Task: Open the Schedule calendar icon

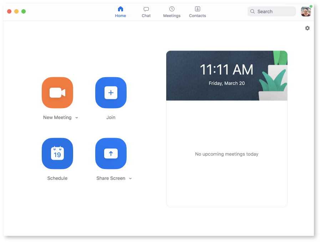Action: (57, 153)
